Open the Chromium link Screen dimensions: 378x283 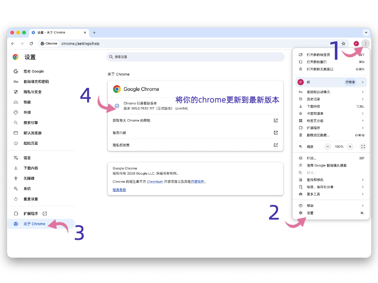tap(155, 182)
